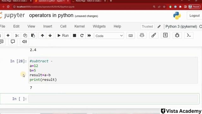The height and width of the screenshot is (114, 202).
Task: Click the speaker audio icon
Action: [x=24, y=41]
